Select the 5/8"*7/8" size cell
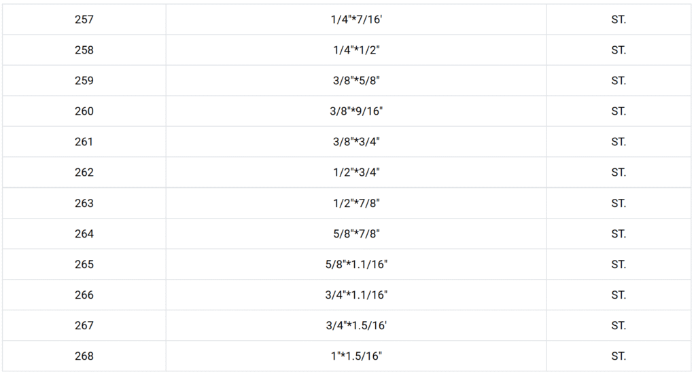696x374 pixels. (x=356, y=233)
